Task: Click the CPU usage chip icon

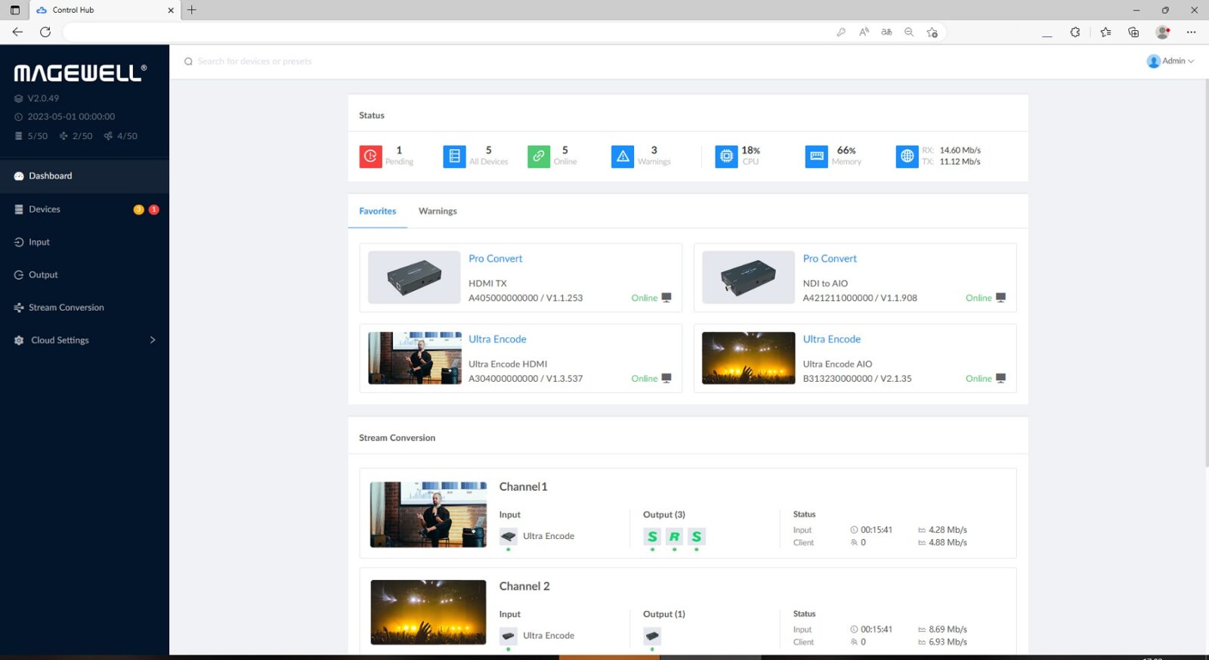Action: (726, 156)
